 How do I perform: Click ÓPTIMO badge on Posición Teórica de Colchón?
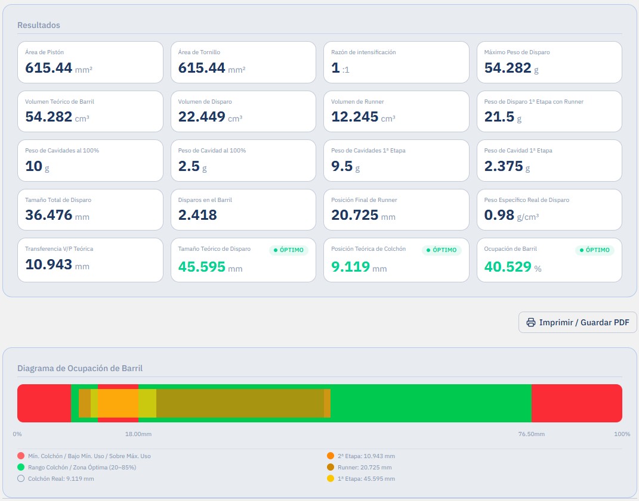(442, 250)
